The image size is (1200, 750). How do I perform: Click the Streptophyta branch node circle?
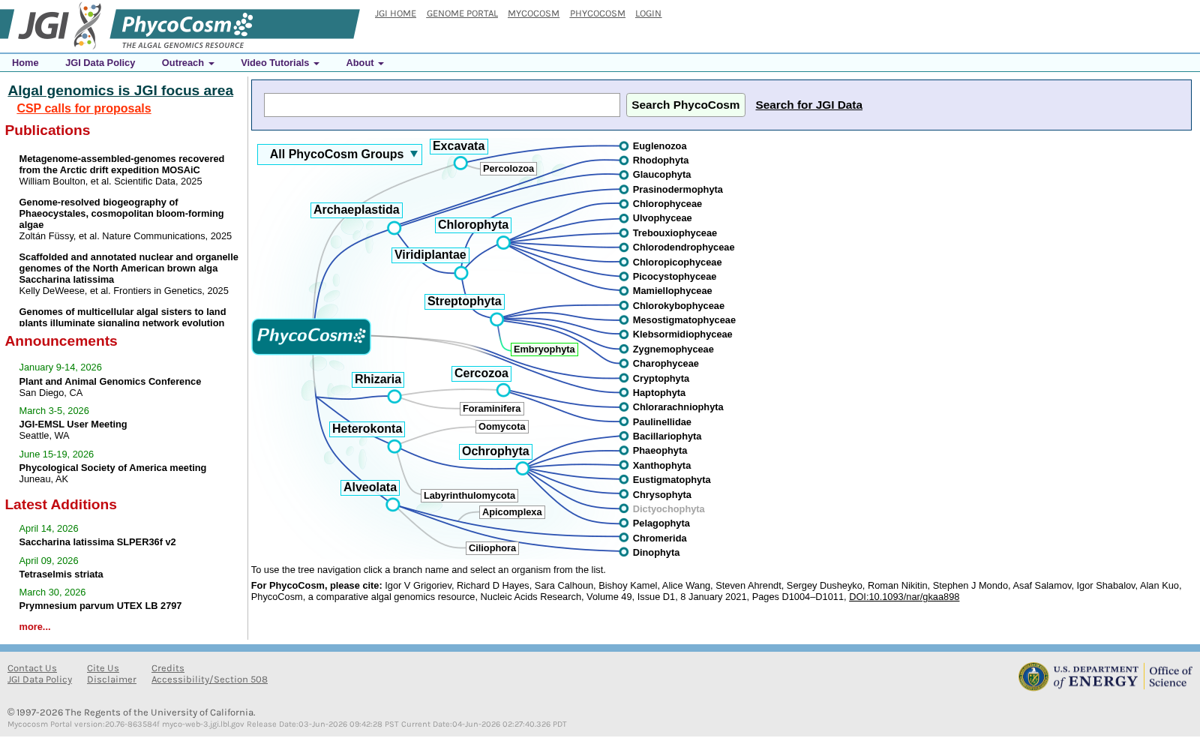tap(496, 319)
